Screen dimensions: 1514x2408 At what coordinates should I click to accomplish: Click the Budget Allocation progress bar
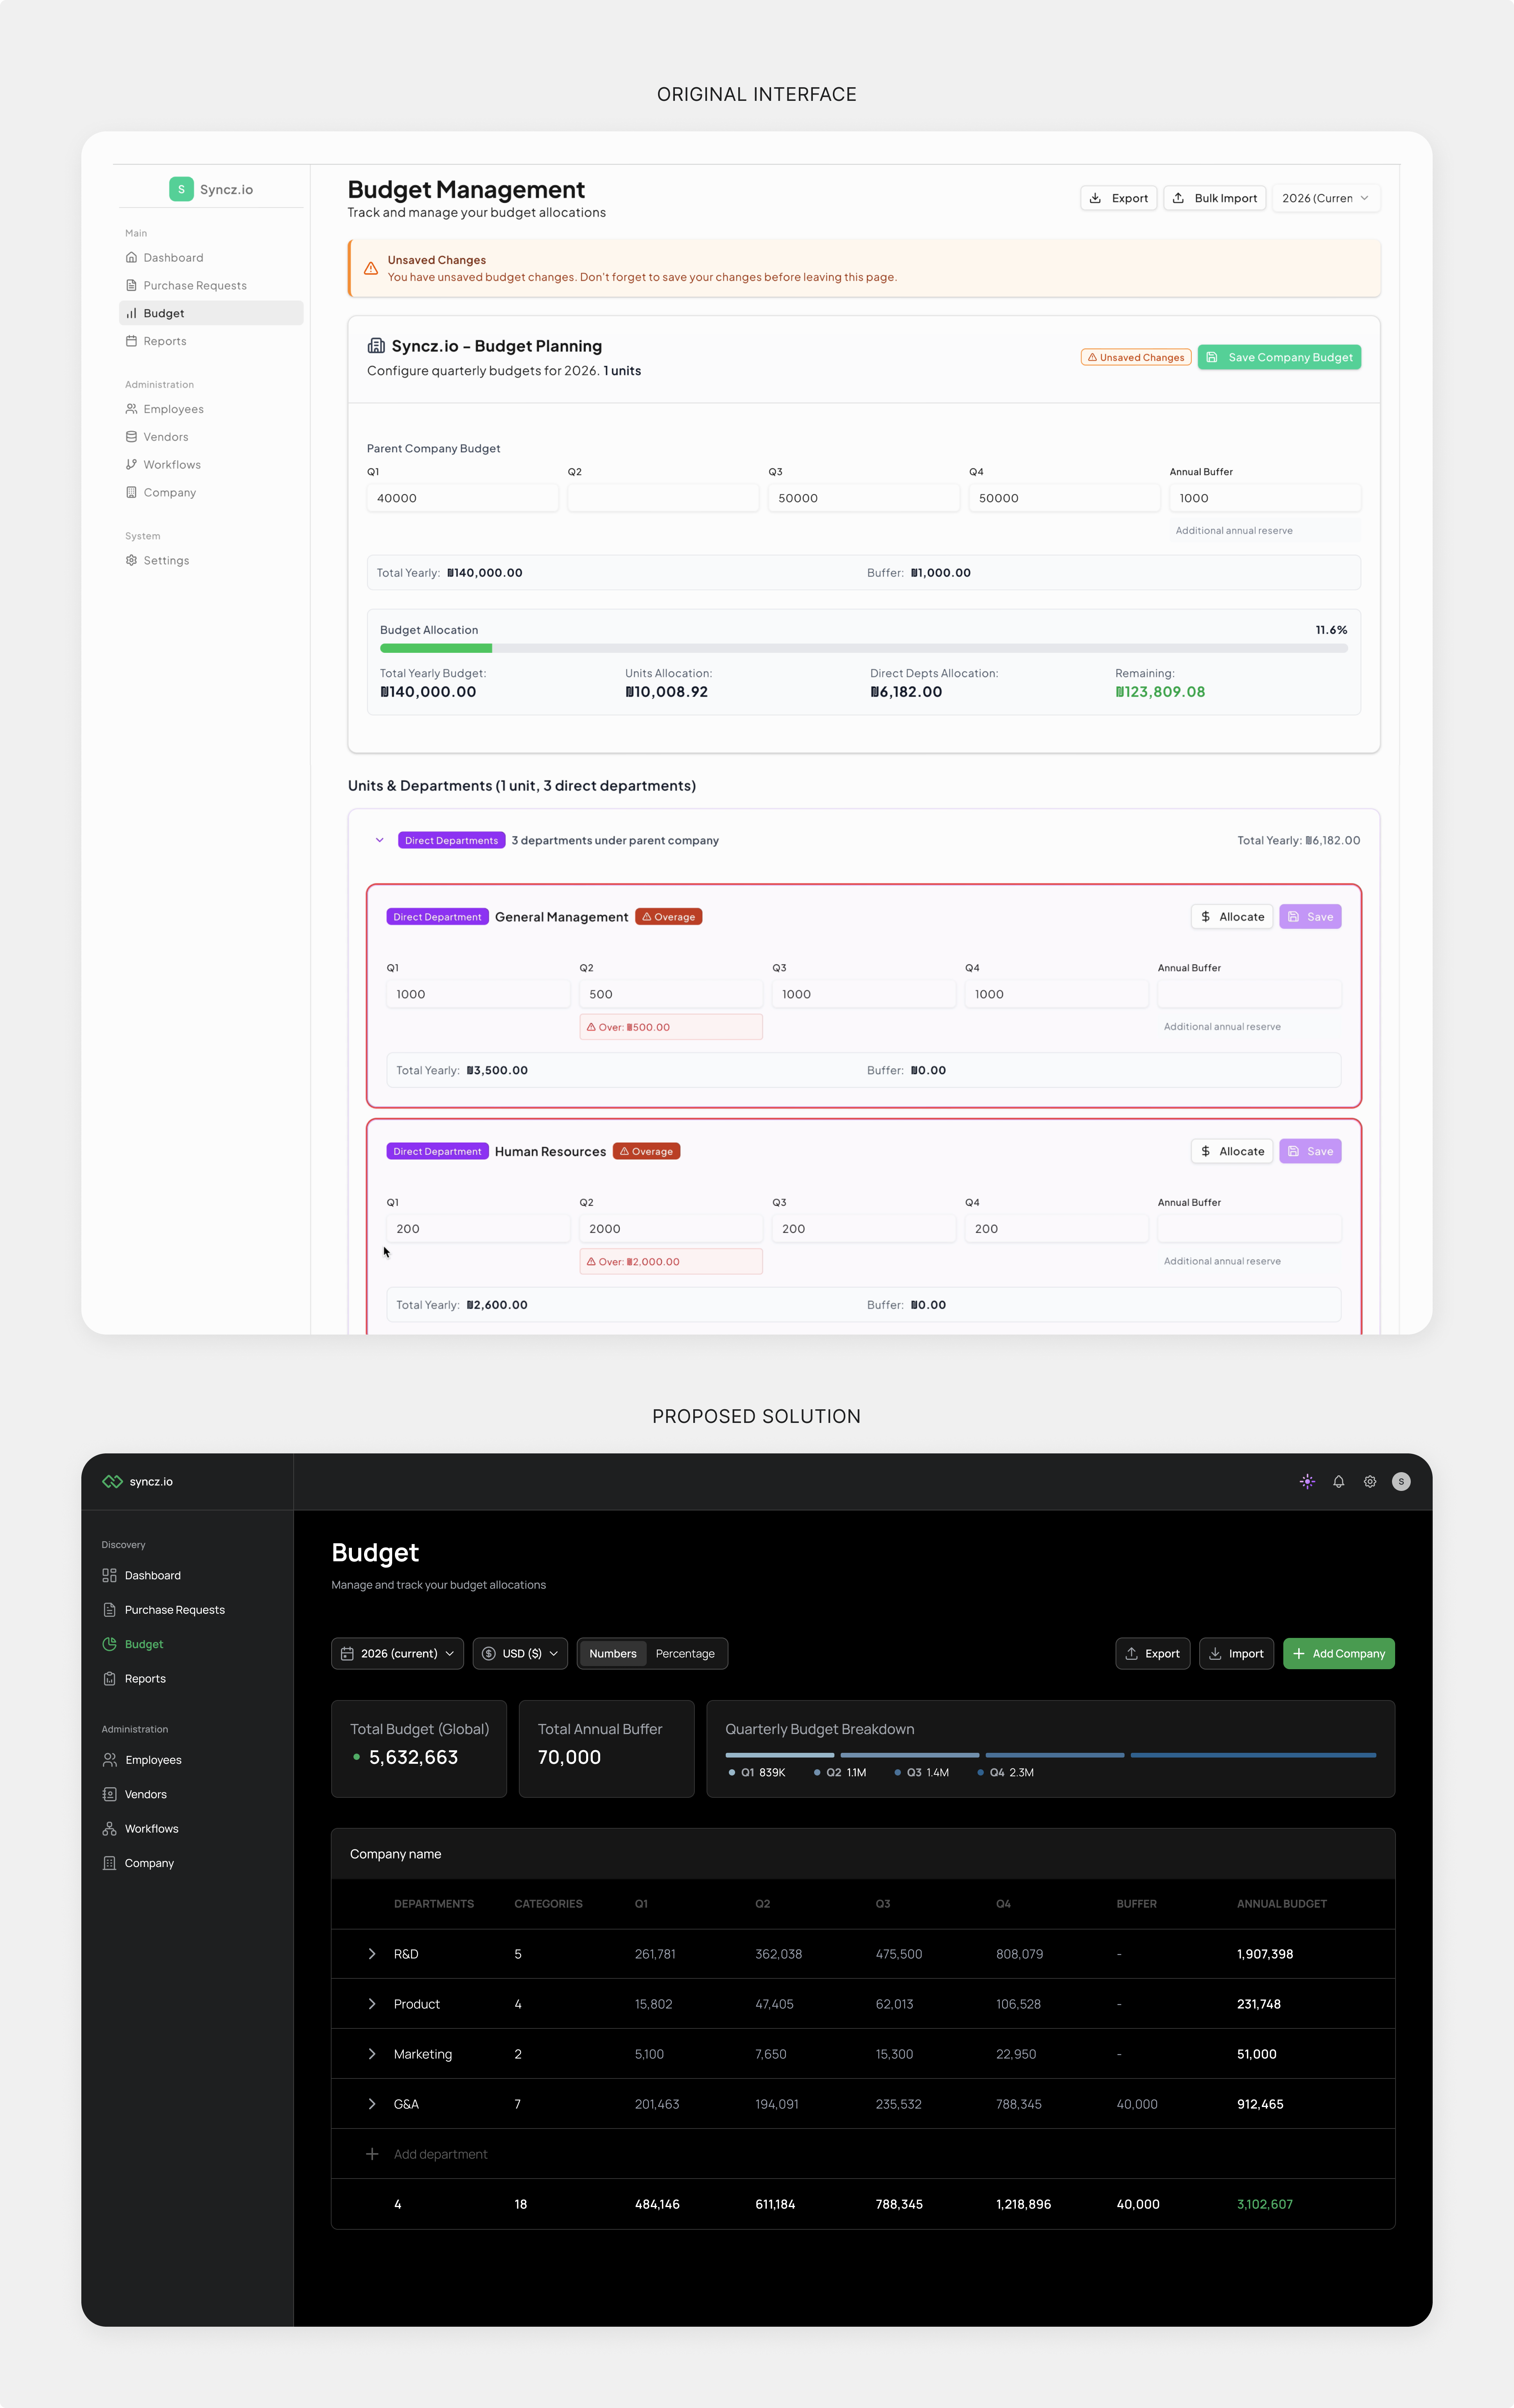[x=864, y=648]
